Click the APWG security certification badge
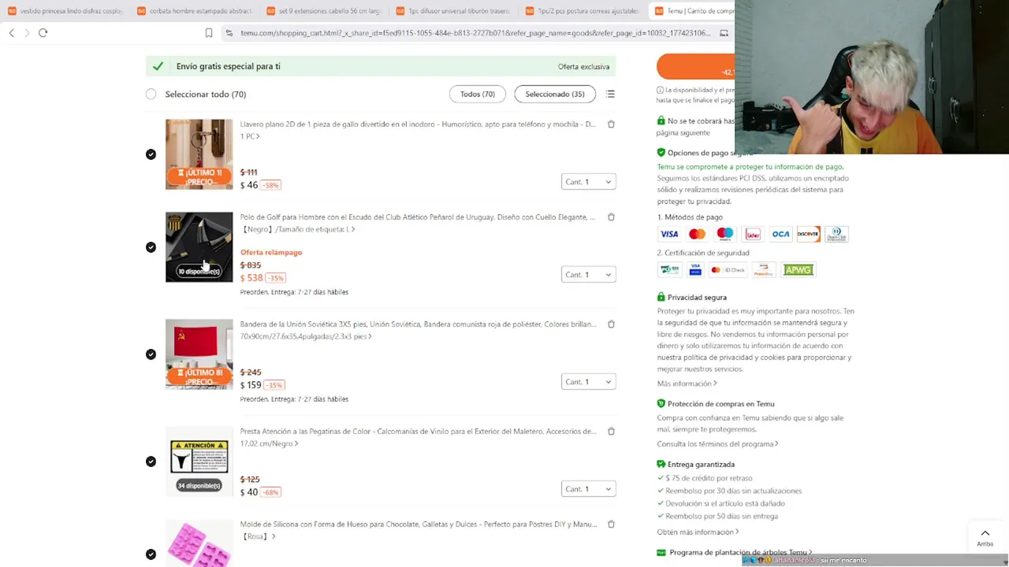 798,270
